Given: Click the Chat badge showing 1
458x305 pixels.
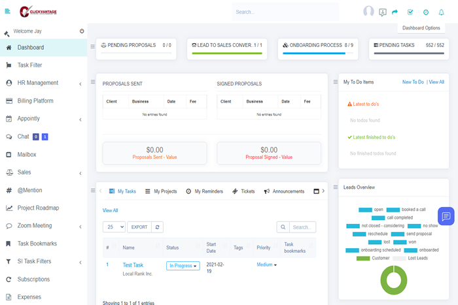Looking at the screenshot, I should click(x=44, y=136).
